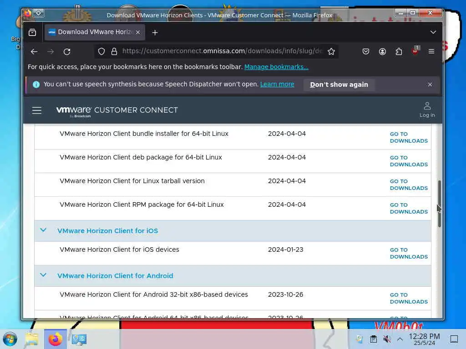Go to downloads for deb package Linux

click(x=409, y=161)
